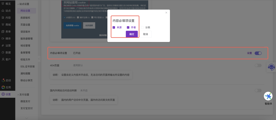This screenshot has width=276, height=120.
Task: Open the 运营 operations section
Action: point(6,46)
